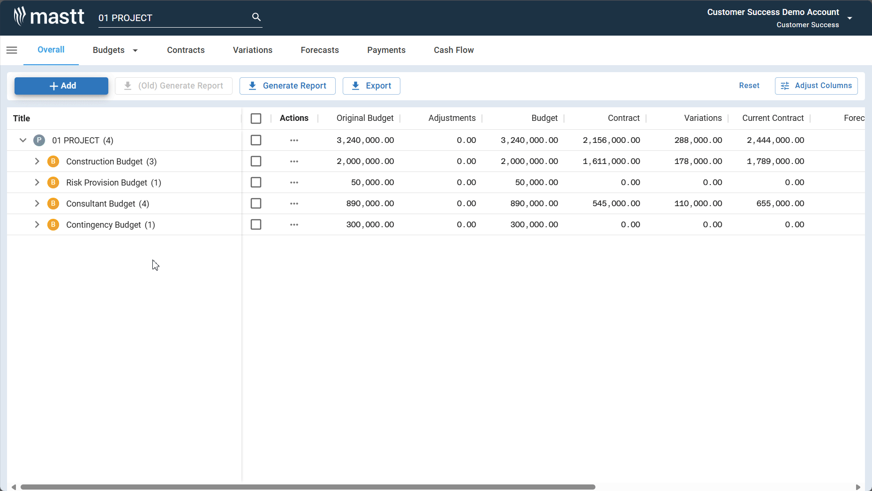Open the Forecasts tab
The width and height of the screenshot is (872, 491).
319,50
